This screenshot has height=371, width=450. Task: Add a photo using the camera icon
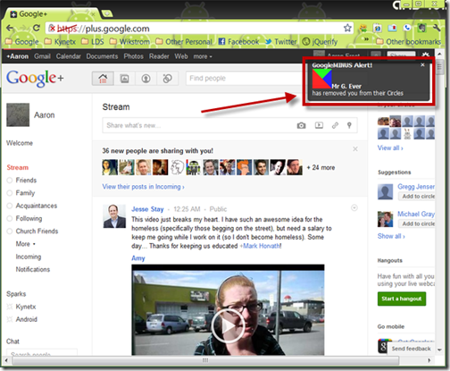301,125
